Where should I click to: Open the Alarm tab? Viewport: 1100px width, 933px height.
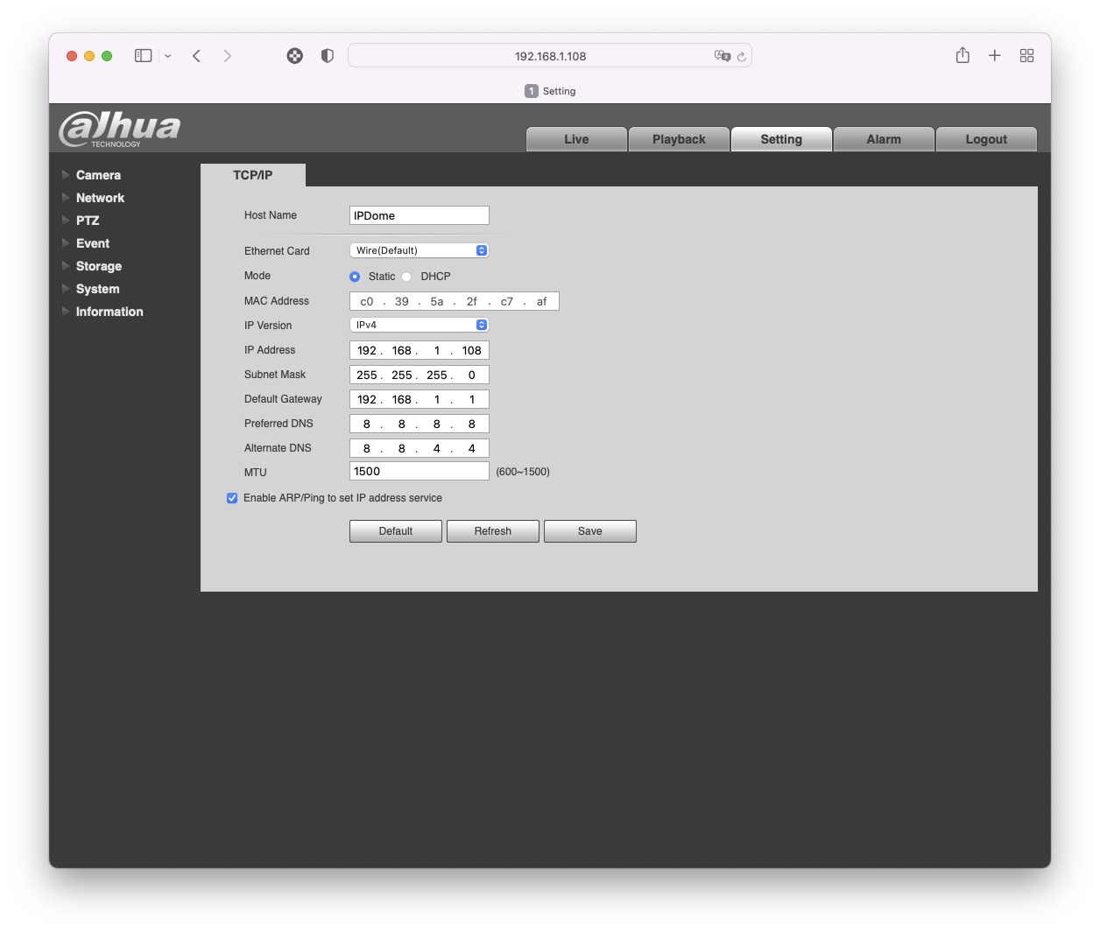pos(884,139)
